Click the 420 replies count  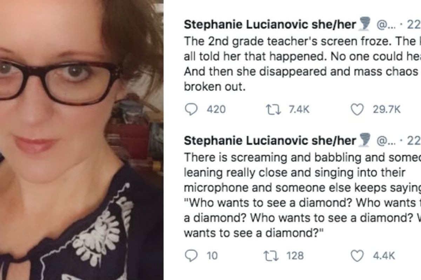click(x=216, y=110)
